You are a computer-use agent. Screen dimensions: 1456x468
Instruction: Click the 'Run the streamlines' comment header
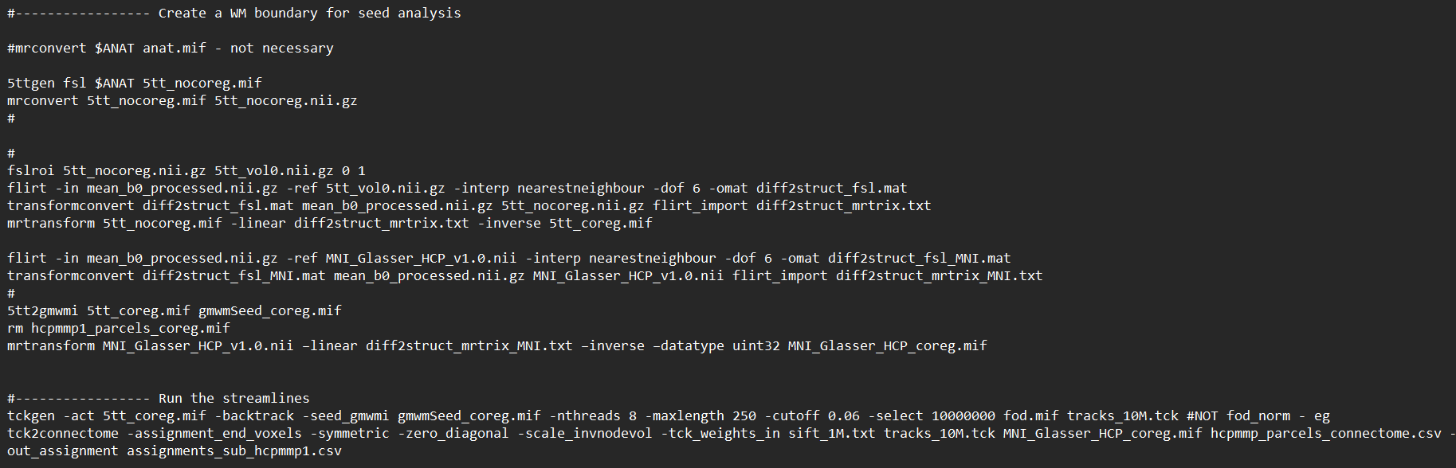234,398
